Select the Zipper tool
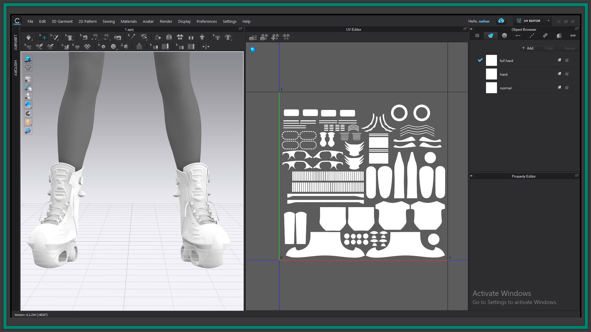 tap(139, 47)
